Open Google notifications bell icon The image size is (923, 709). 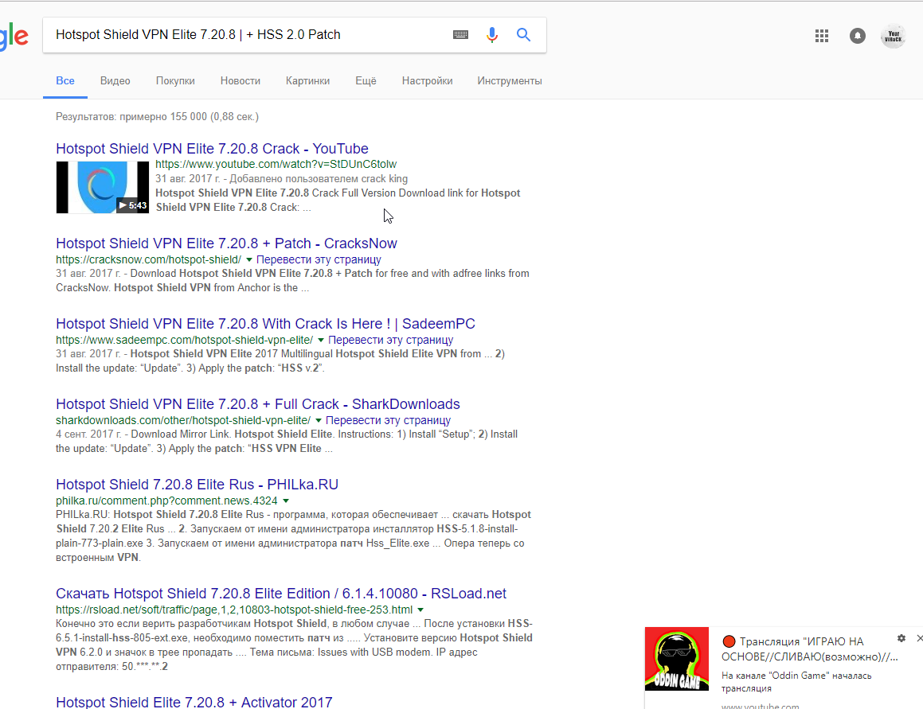(858, 36)
